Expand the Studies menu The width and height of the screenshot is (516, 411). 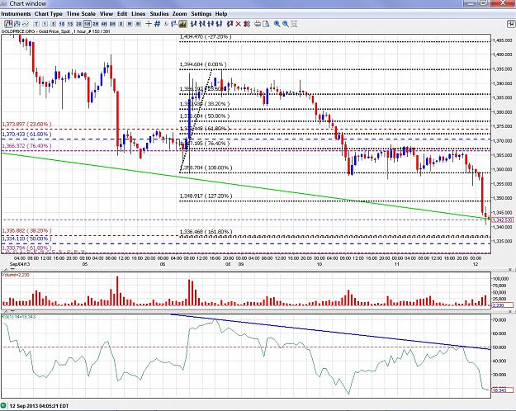[x=159, y=14]
